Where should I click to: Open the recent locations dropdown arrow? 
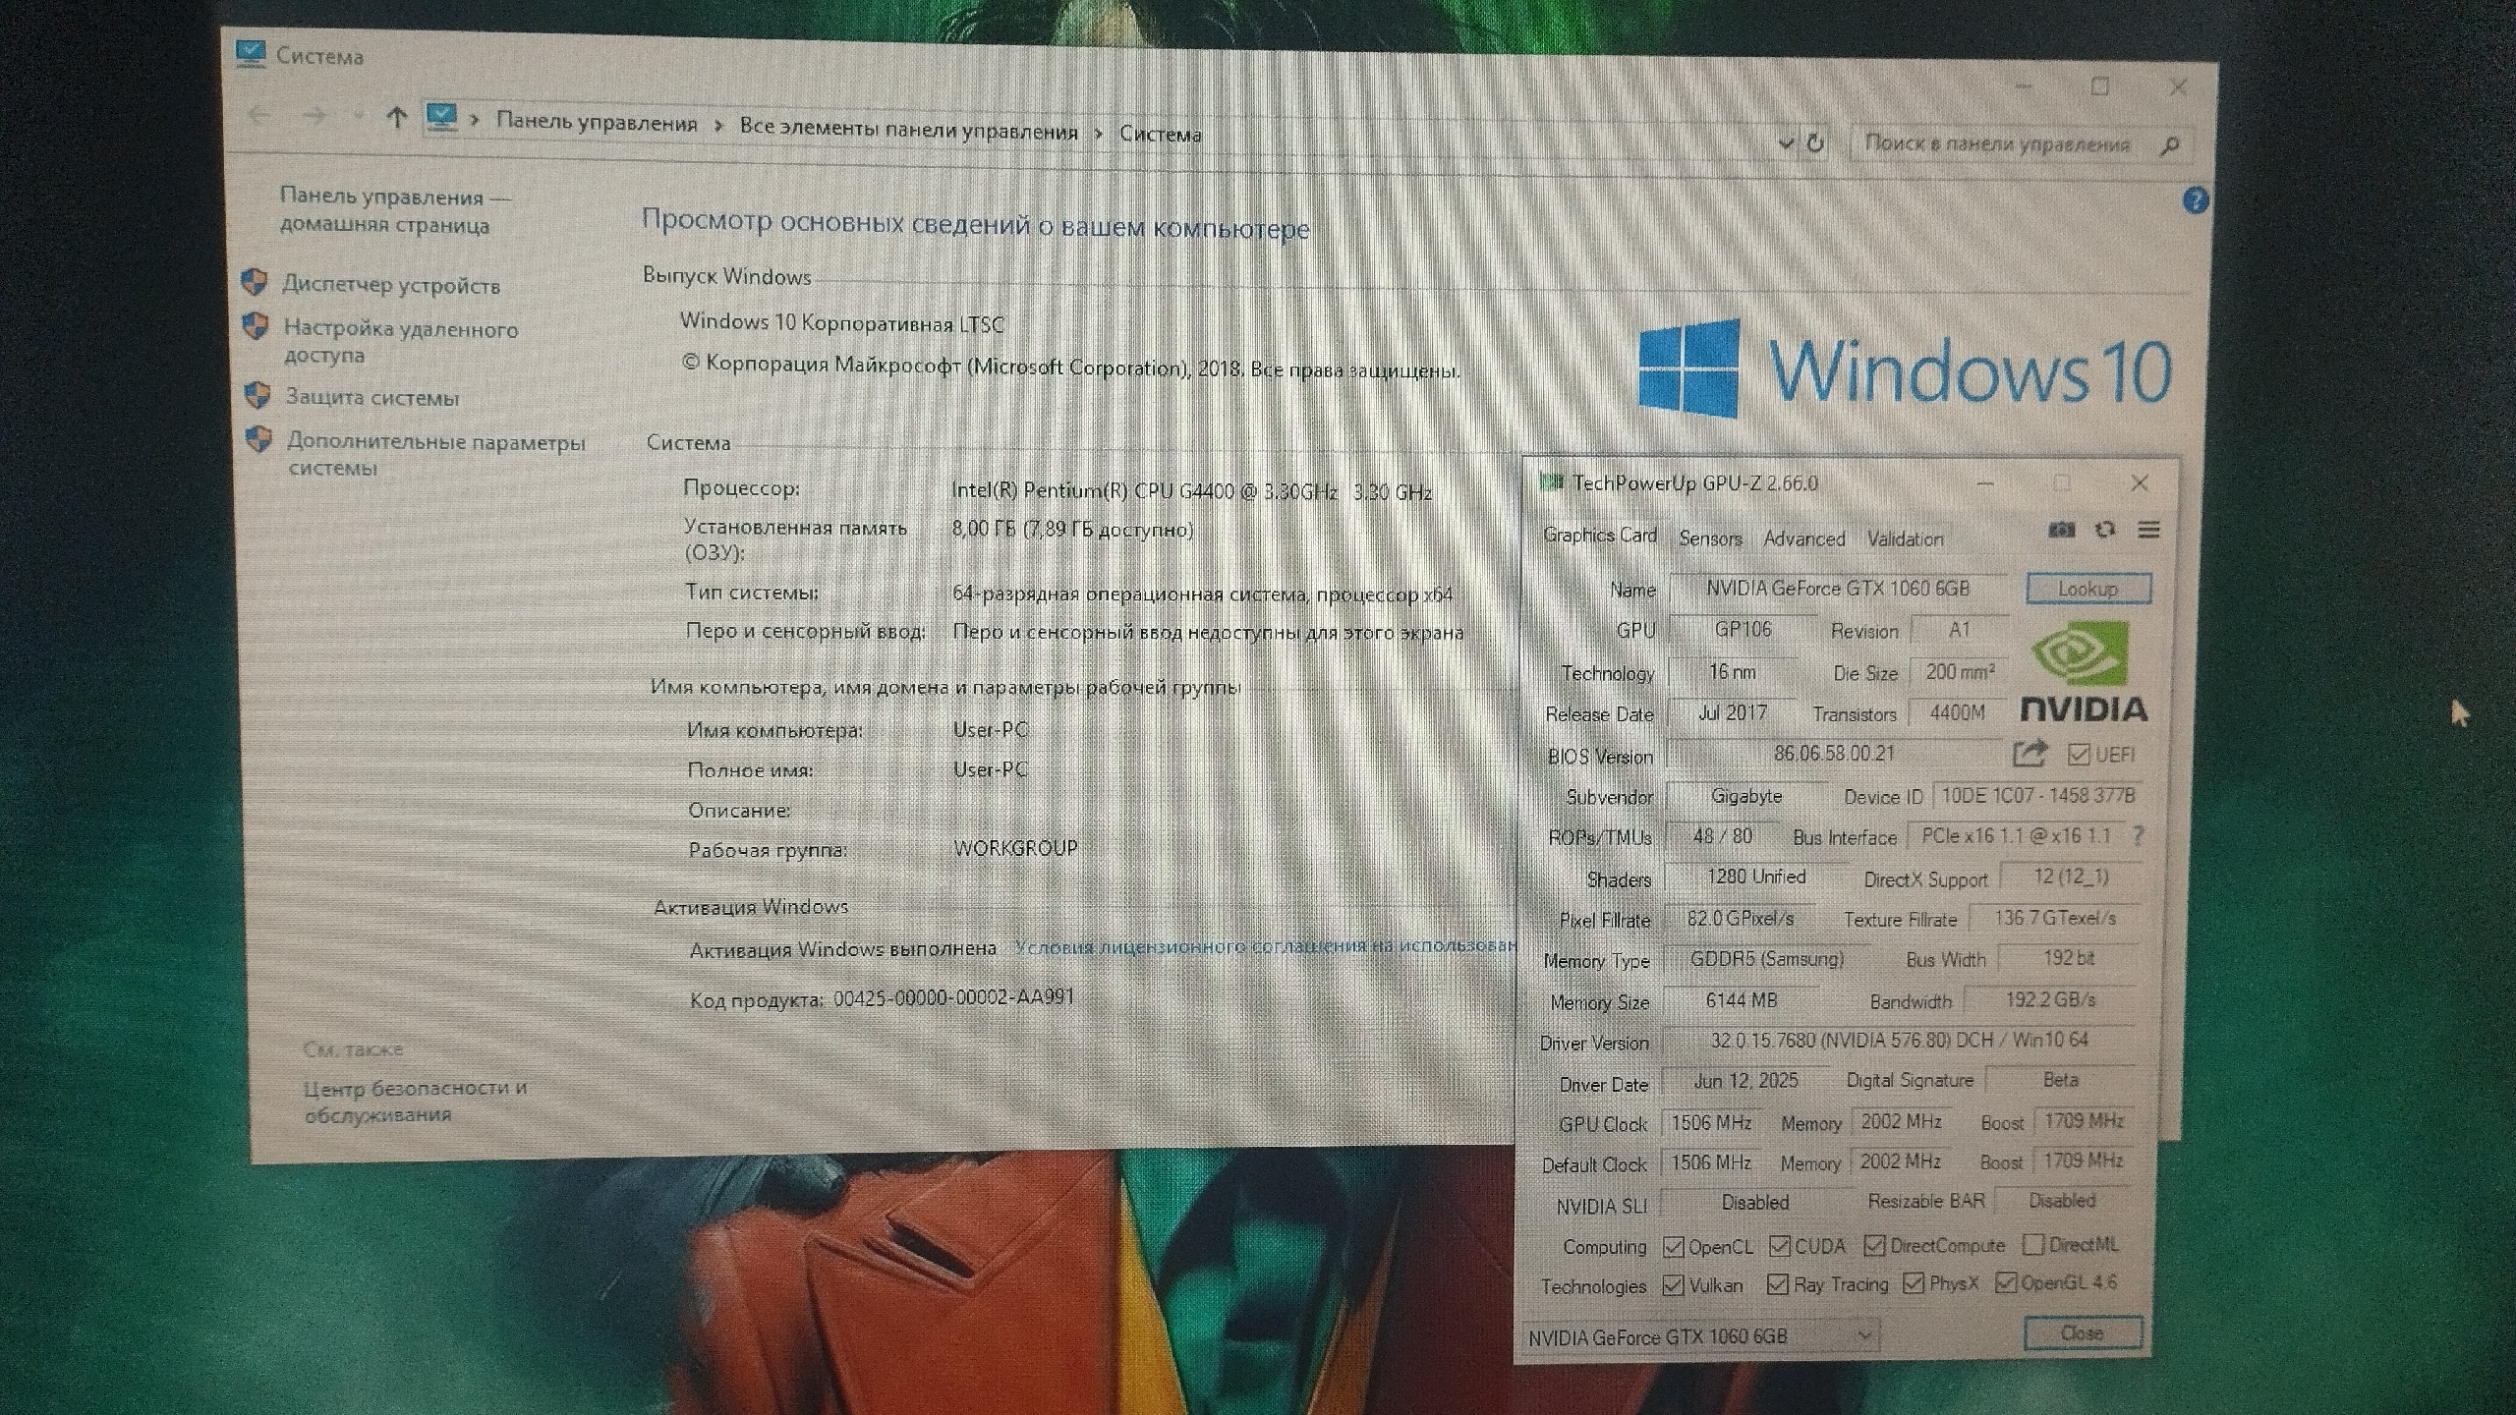(359, 117)
